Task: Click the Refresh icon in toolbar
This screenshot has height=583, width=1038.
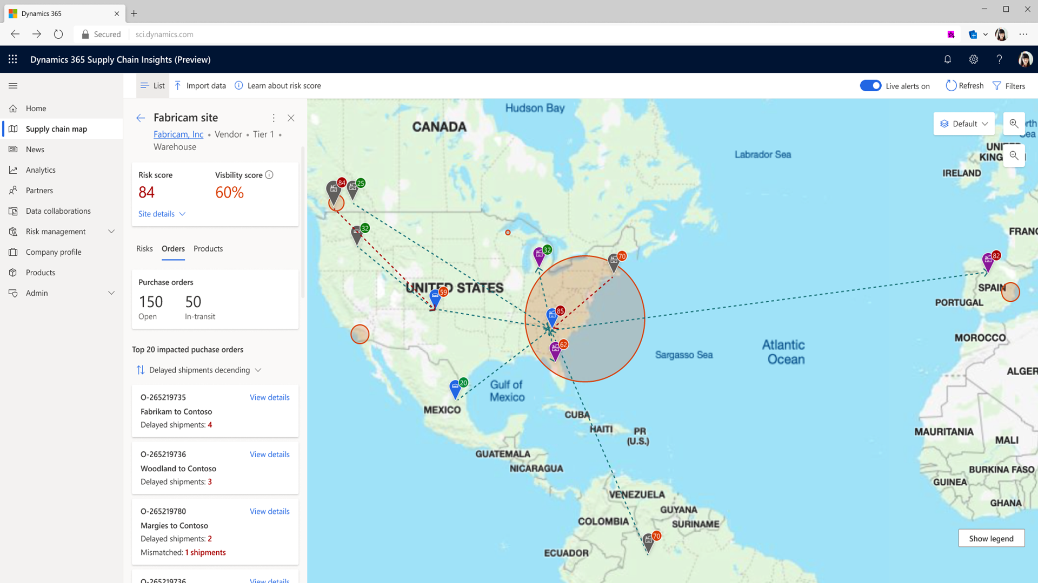Action: (950, 86)
